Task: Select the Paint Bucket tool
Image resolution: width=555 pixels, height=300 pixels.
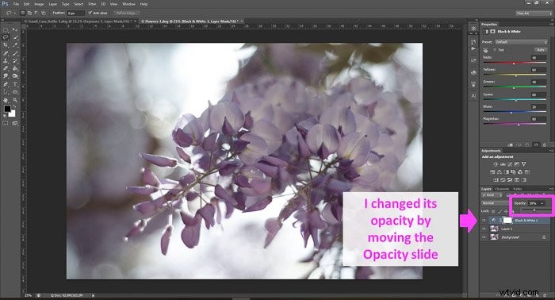Action: click(x=15, y=68)
